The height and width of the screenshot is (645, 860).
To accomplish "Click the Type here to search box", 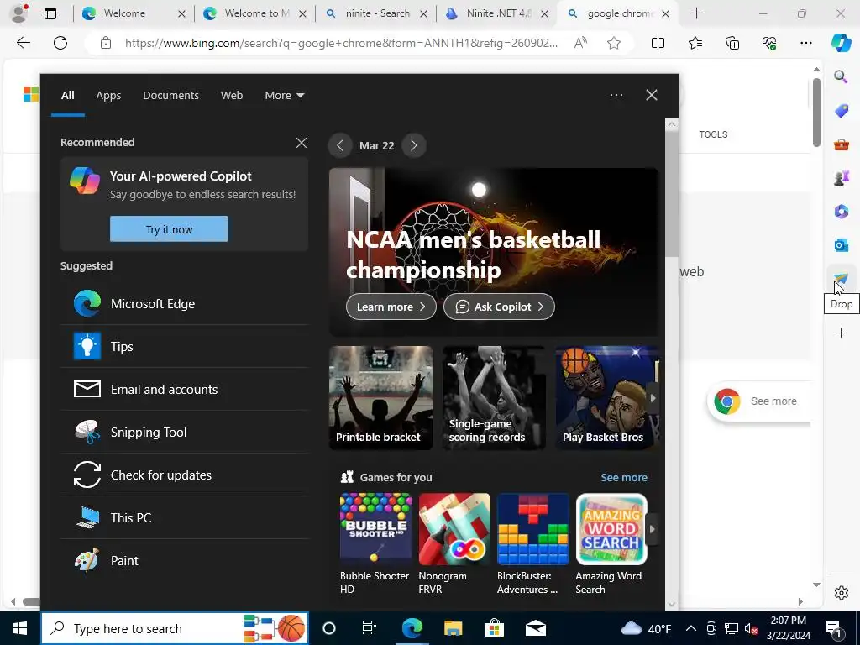I will (x=176, y=628).
